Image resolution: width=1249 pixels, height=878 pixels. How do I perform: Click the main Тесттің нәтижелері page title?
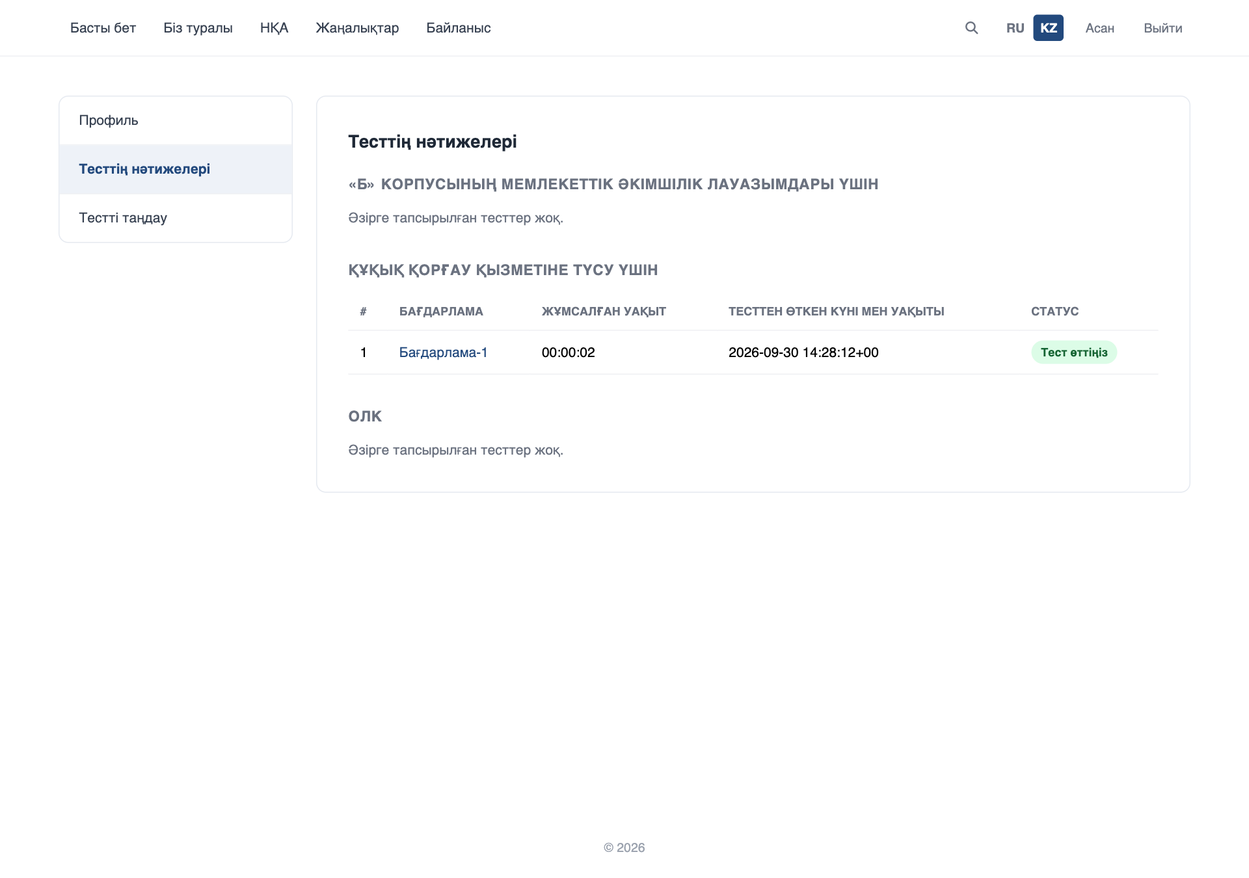point(432,142)
